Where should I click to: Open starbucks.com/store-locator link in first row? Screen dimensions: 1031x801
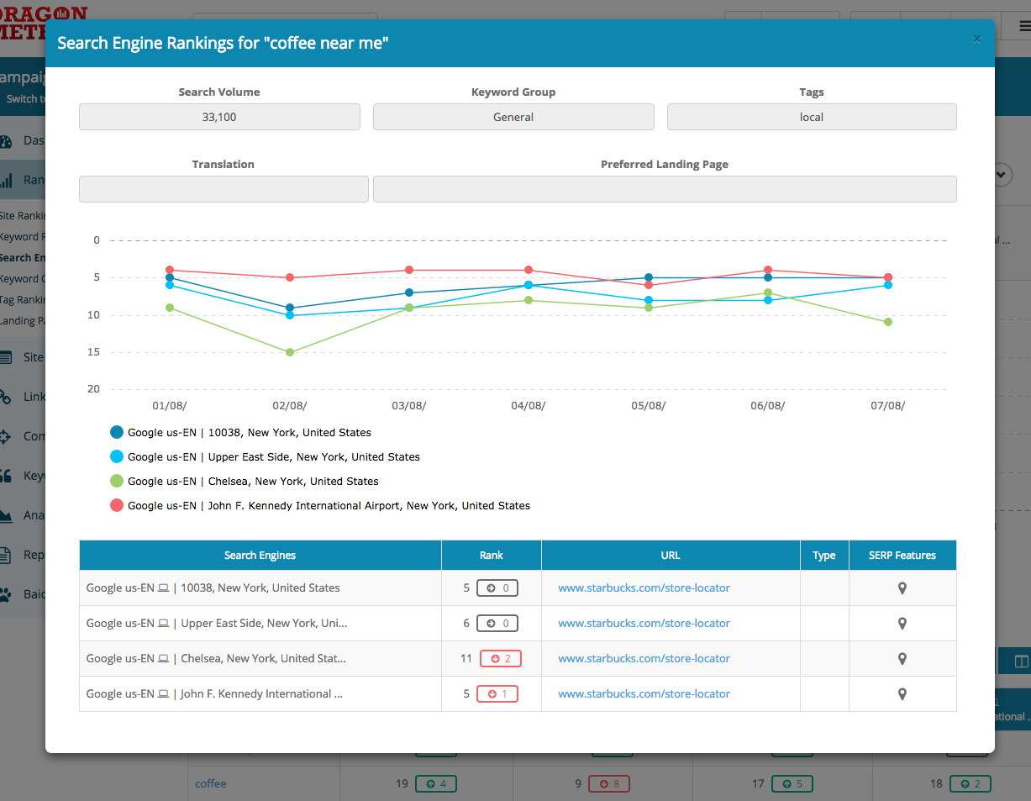[644, 588]
